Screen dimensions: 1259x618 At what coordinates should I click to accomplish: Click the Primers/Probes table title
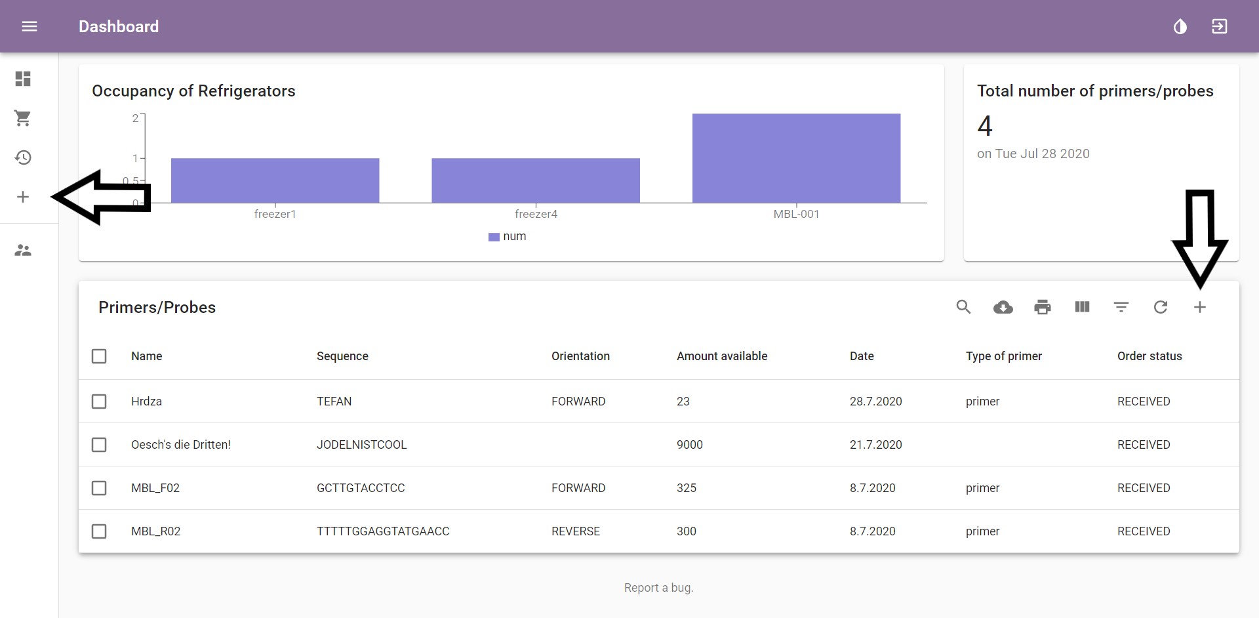point(157,307)
